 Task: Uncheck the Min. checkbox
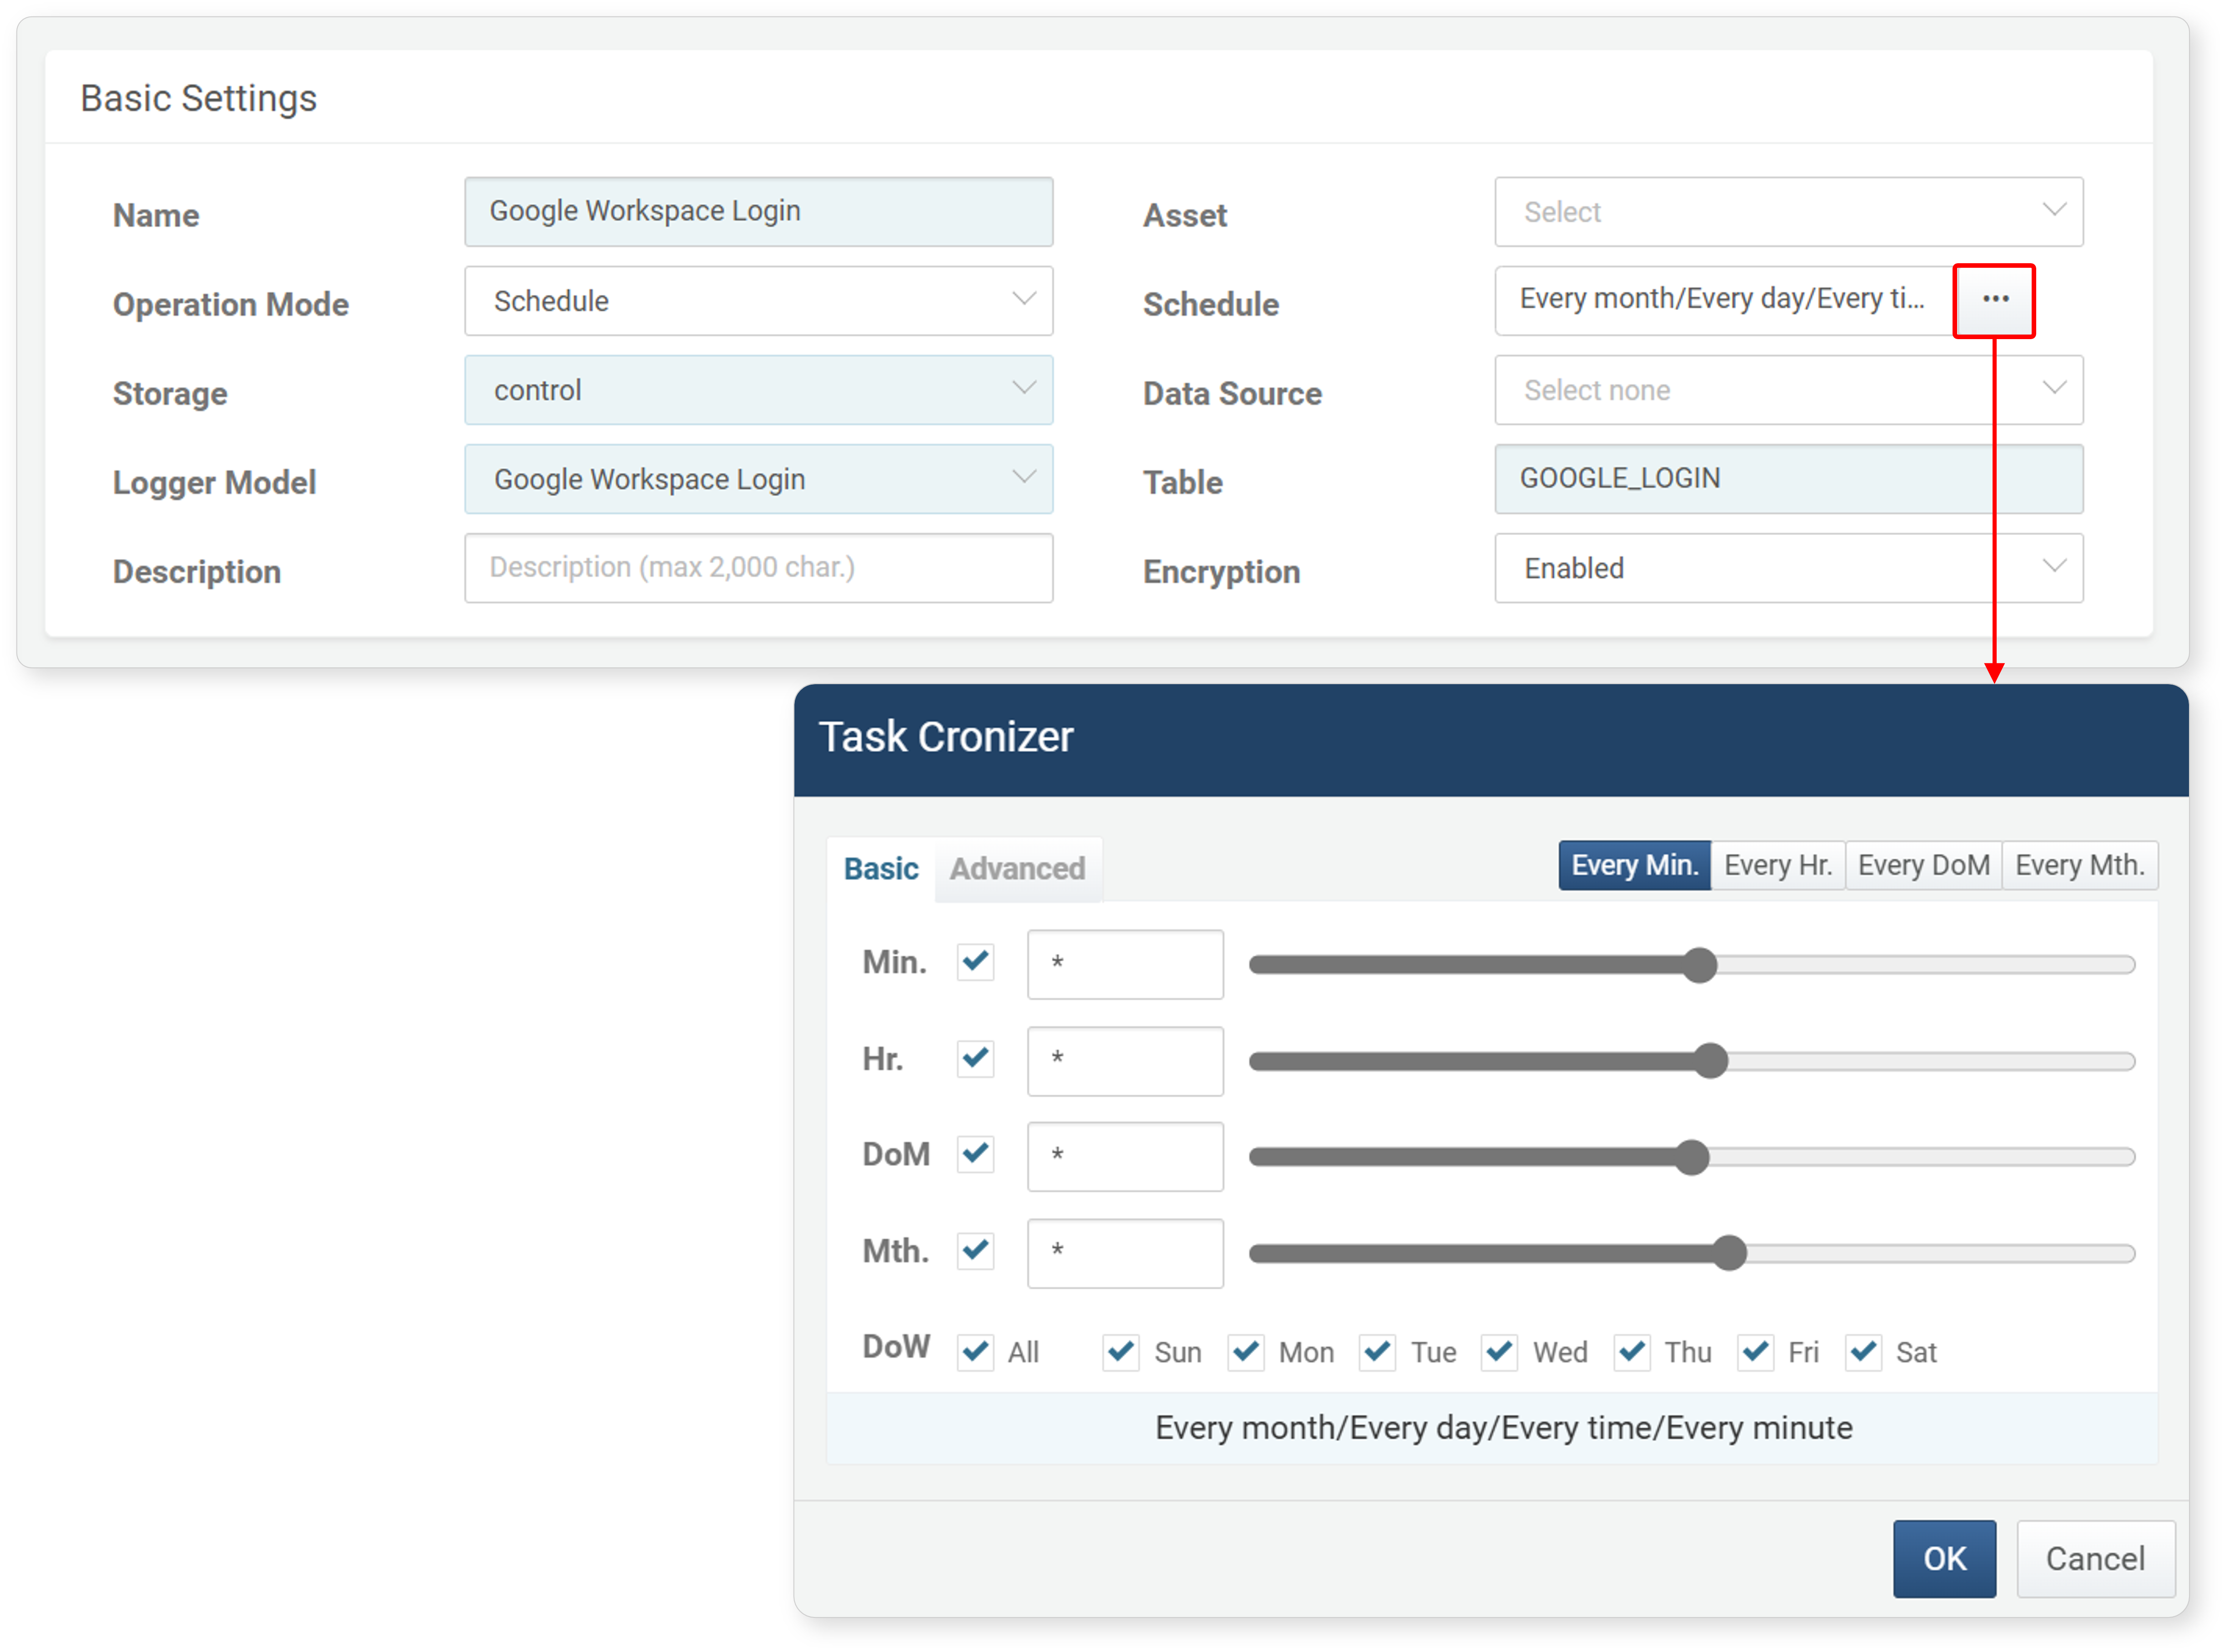[975, 962]
